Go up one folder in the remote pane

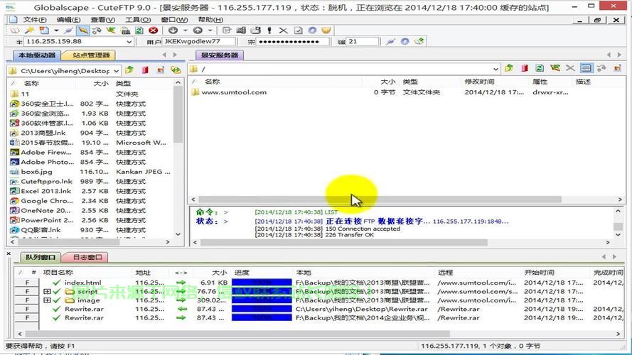point(509,69)
